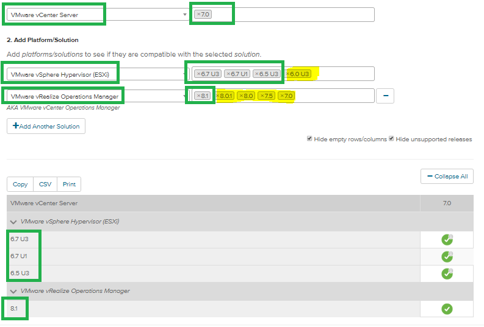Remove the 6.7 U3 ESXi tag

coord(199,74)
